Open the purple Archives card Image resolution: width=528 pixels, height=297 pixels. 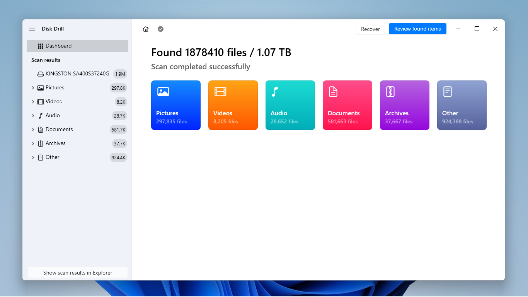pos(405,105)
